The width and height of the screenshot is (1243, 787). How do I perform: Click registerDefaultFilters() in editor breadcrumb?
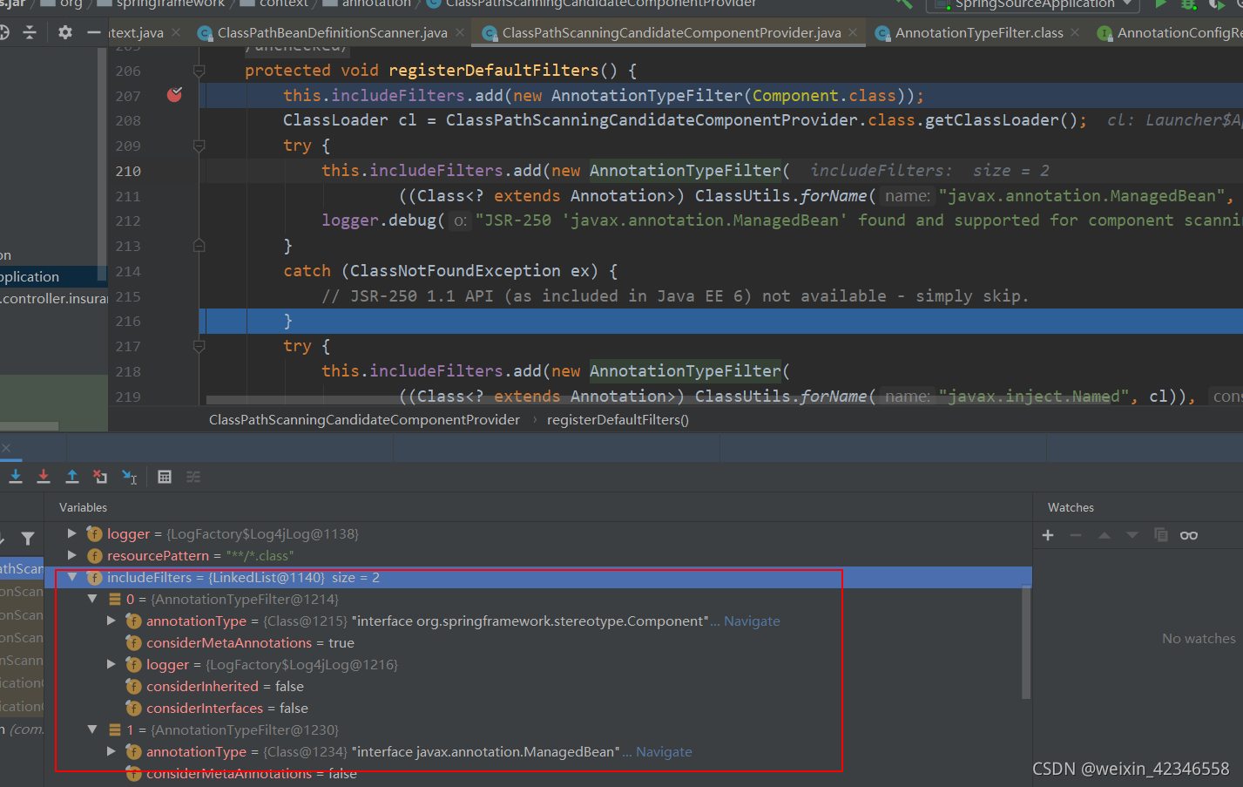618,419
